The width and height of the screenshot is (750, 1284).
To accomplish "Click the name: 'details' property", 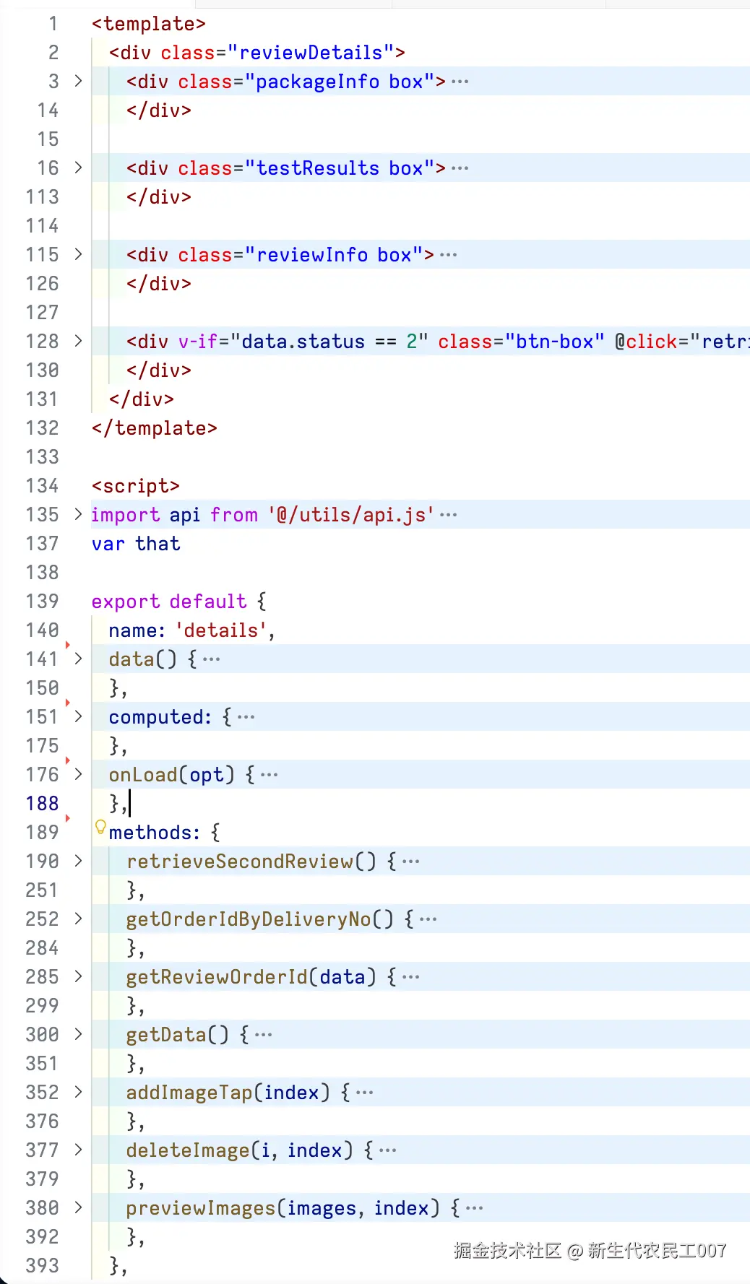I will click(x=191, y=630).
